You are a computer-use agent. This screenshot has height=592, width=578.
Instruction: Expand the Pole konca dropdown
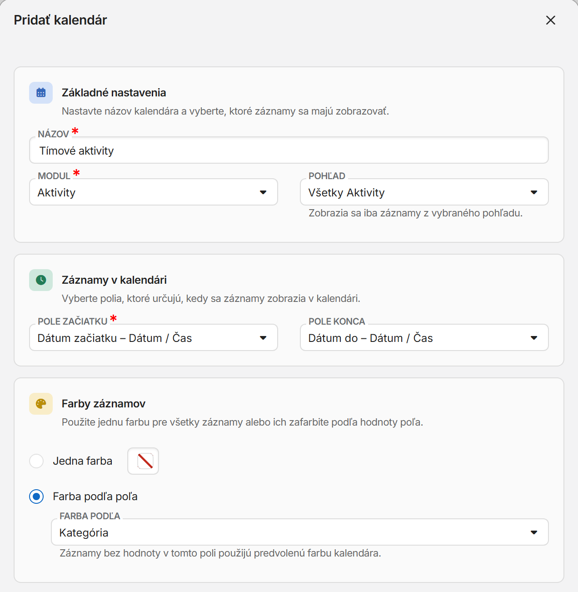pyautogui.click(x=424, y=337)
